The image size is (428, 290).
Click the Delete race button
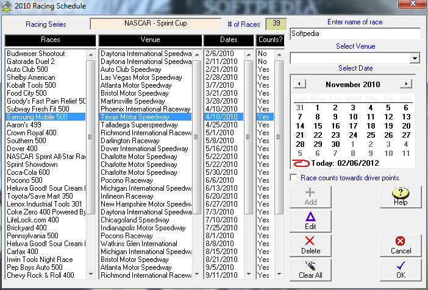pos(310,246)
